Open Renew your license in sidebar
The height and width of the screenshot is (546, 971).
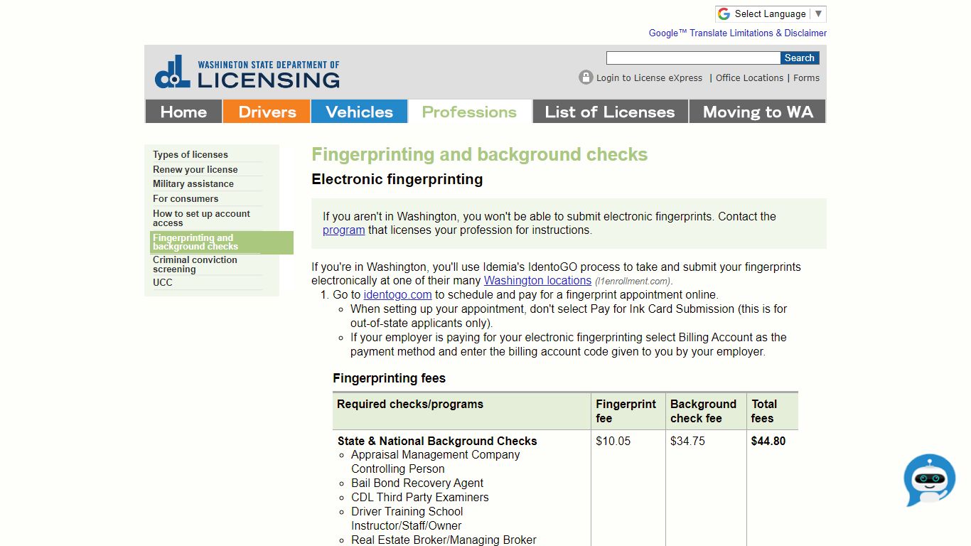[195, 169]
